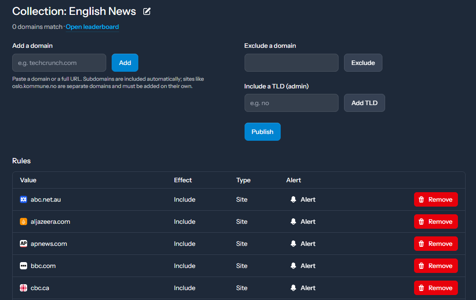Focus the Add a domain input
This screenshot has width=476, height=300.
click(59, 63)
